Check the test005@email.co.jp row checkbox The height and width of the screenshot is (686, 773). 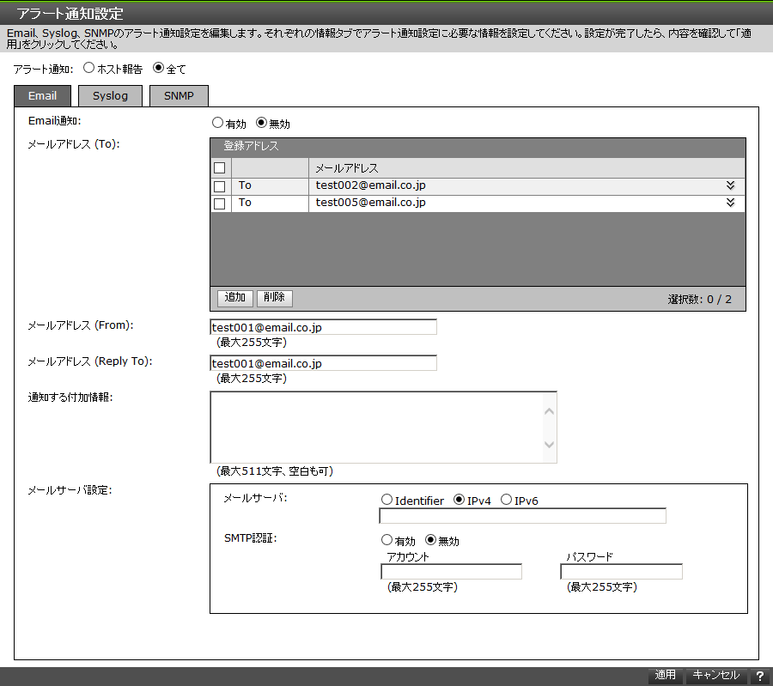(219, 203)
